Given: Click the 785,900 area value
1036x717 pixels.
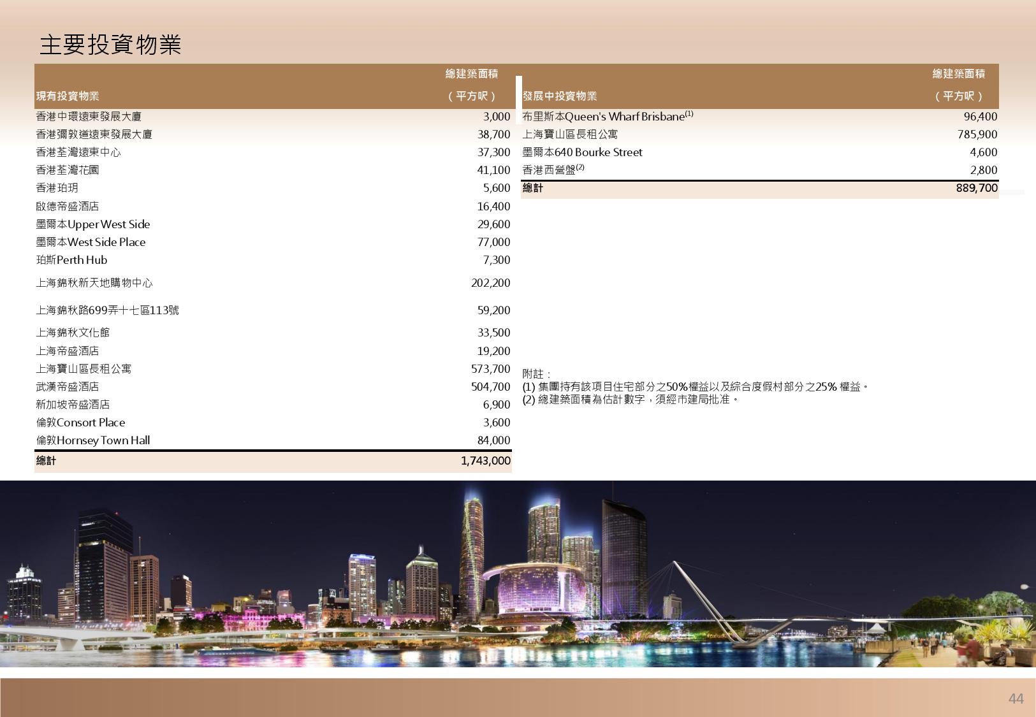Looking at the screenshot, I should click(x=977, y=134).
